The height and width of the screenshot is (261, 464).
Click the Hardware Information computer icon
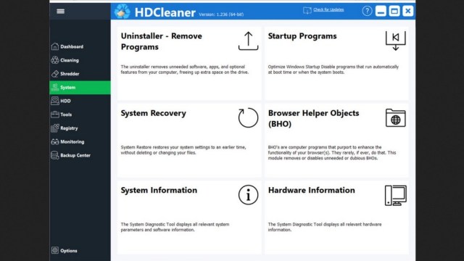coord(396,195)
